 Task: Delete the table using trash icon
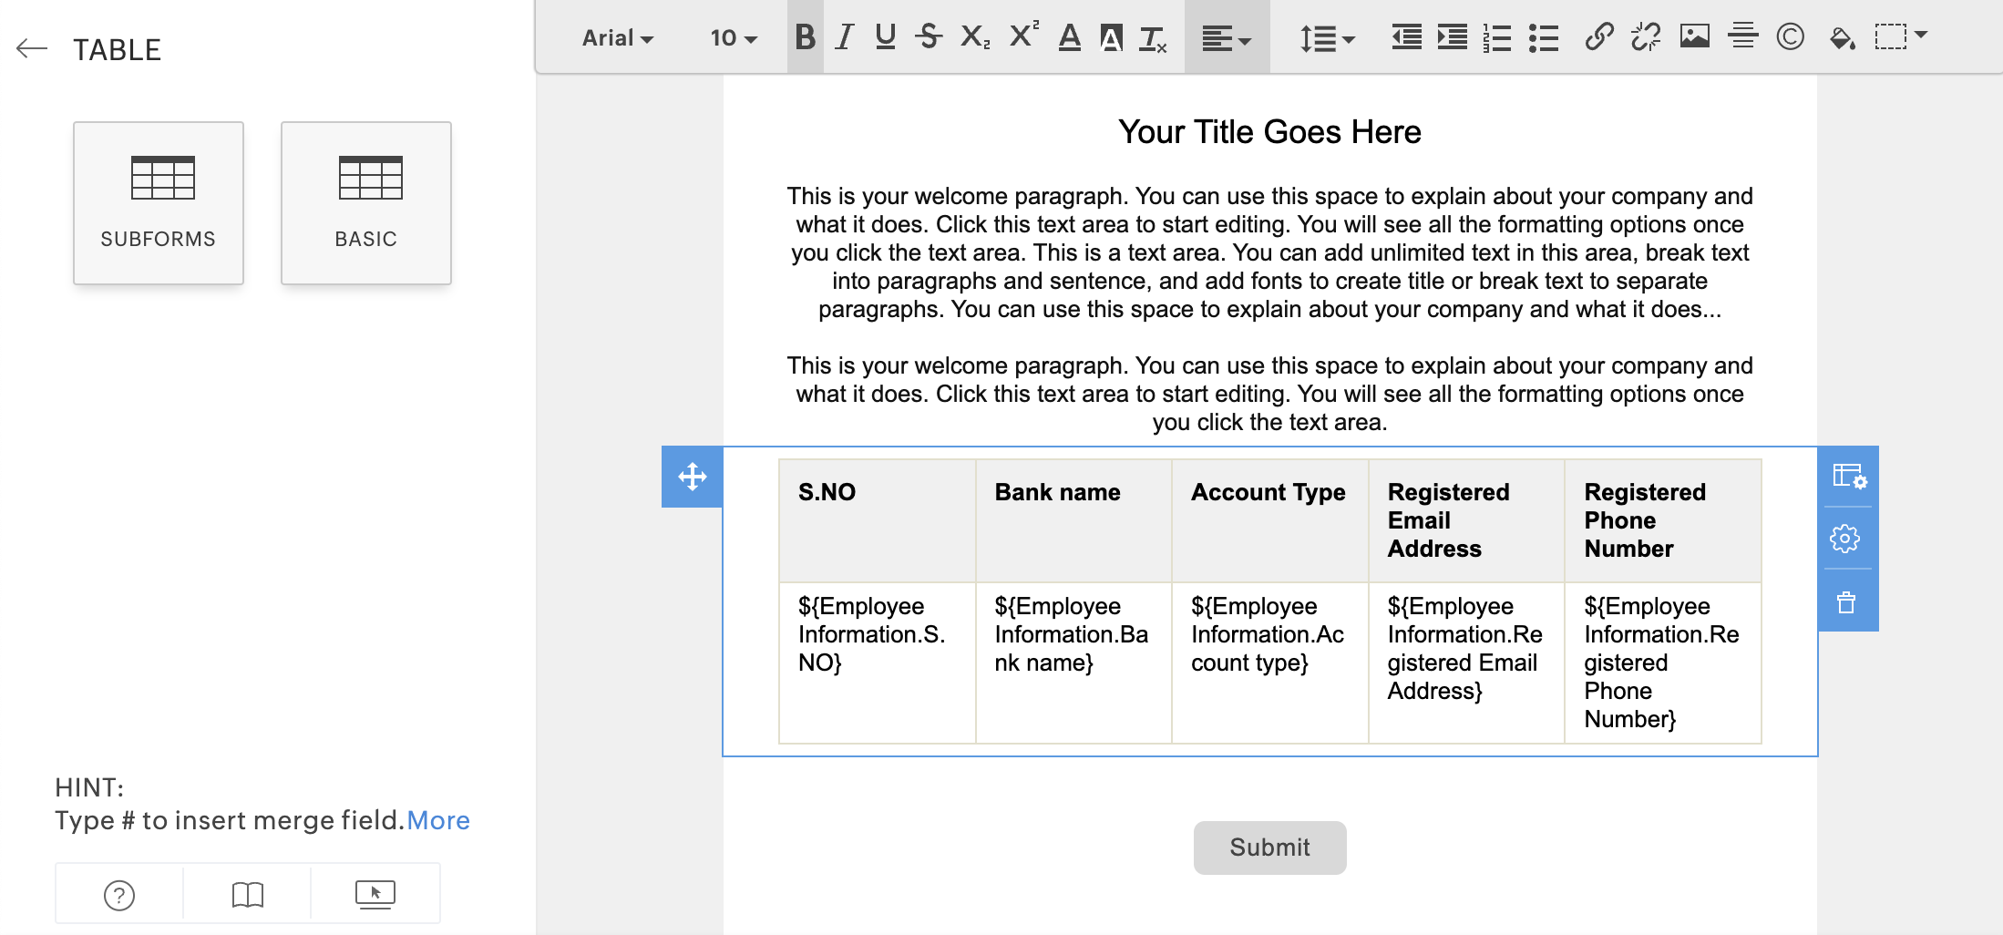point(1846,602)
